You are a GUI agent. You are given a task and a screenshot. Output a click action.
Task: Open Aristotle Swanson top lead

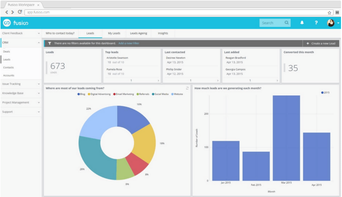[117, 58]
